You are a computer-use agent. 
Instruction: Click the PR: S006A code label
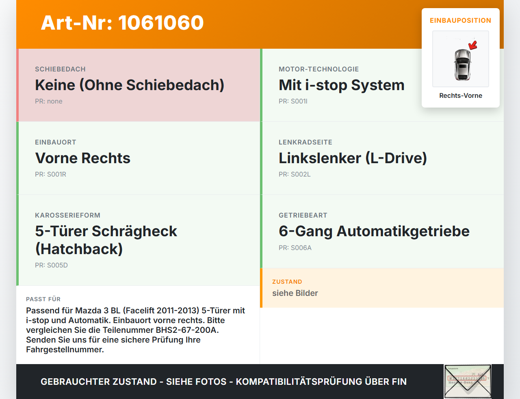coord(295,248)
